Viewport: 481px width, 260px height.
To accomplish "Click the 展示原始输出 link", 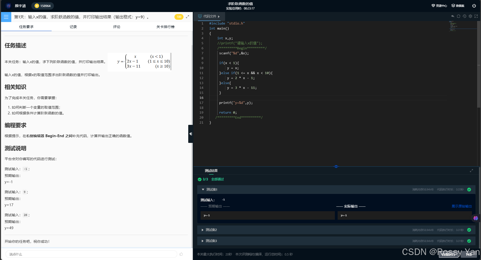I will (x=461, y=206).
